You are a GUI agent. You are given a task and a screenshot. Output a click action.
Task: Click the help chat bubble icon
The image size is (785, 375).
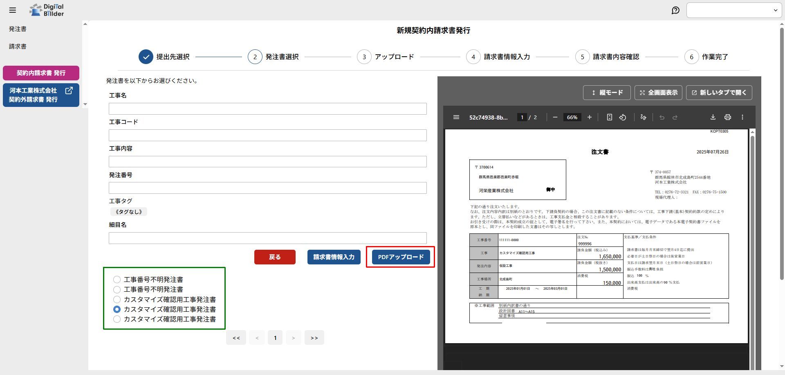pos(675,10)
